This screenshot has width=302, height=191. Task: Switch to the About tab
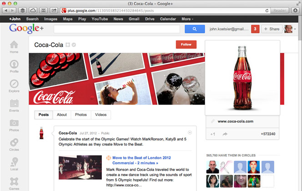click(62, 115)
